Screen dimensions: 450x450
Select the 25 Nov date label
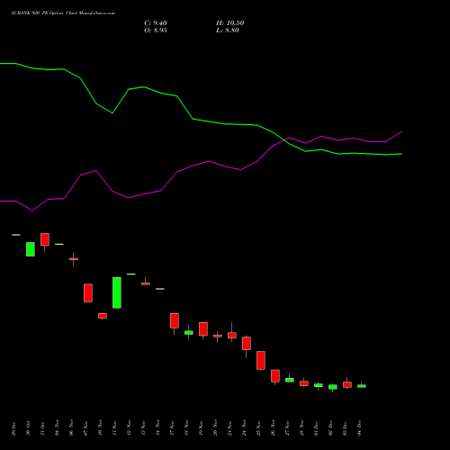(258, 428)
